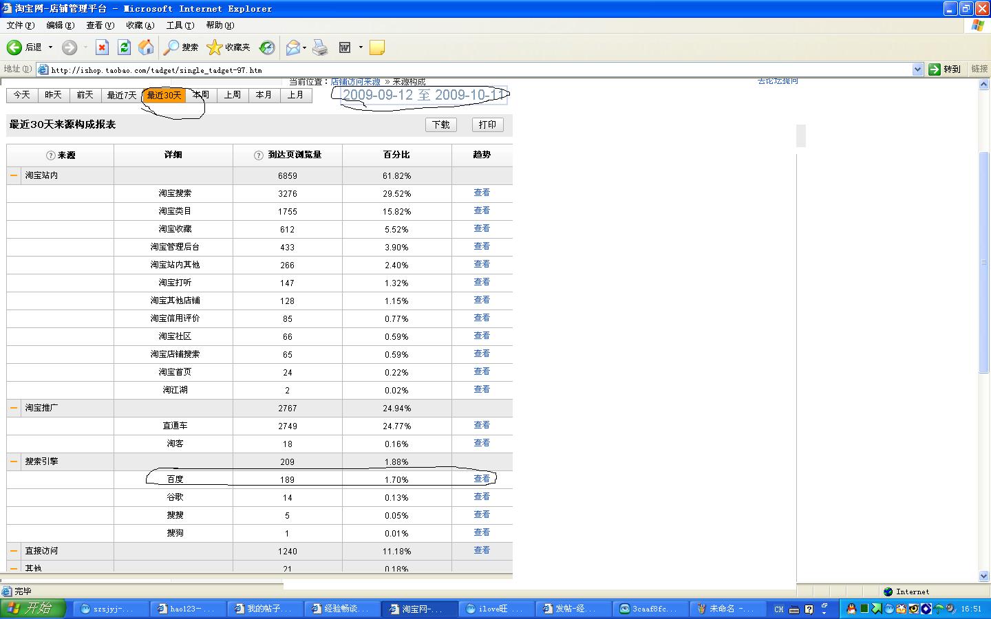Select the 最近7天 tab
Screen dimensions: 991x619
point(121,95)
